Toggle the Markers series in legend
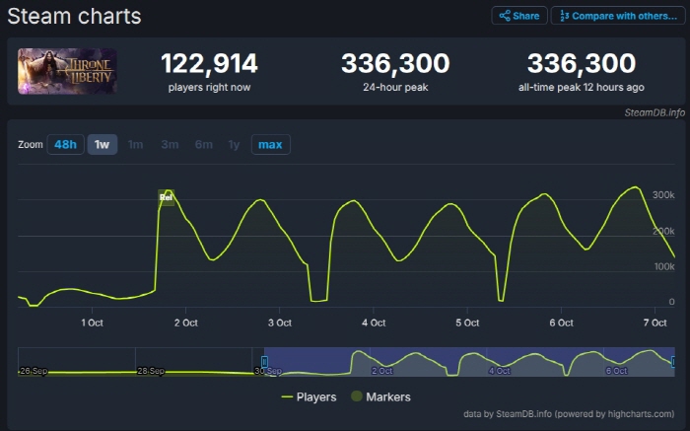 (381, 397)
